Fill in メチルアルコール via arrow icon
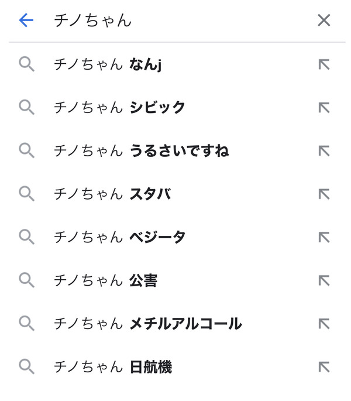Viewport: 351px width, 401px height. click(x=324, y=324)
